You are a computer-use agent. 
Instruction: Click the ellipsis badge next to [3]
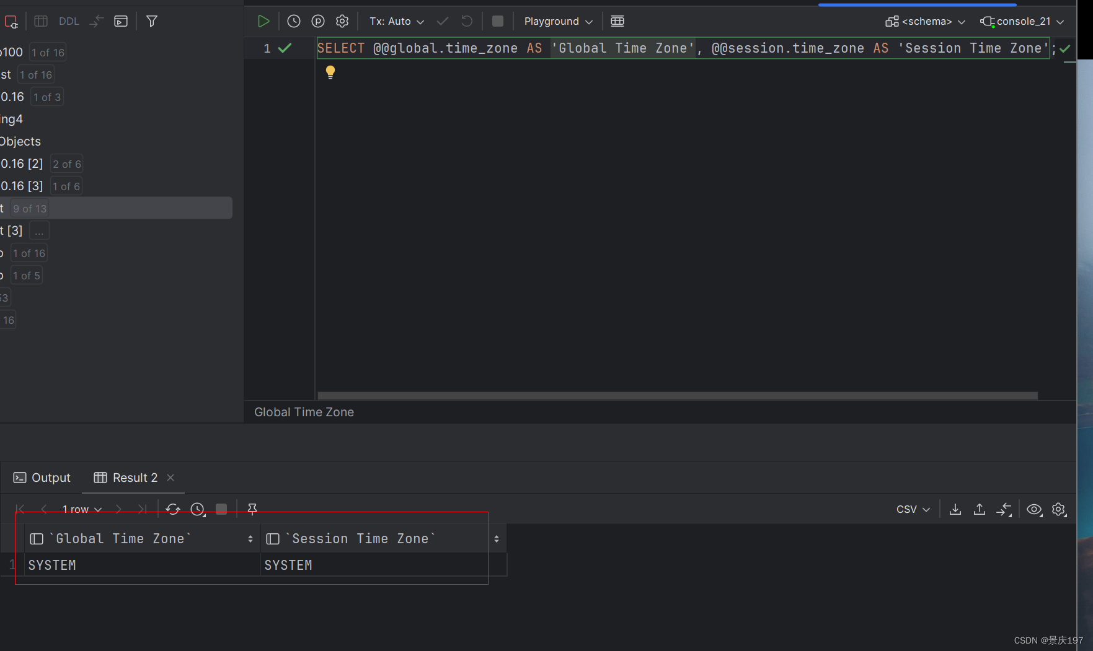(x=39, y=231)
